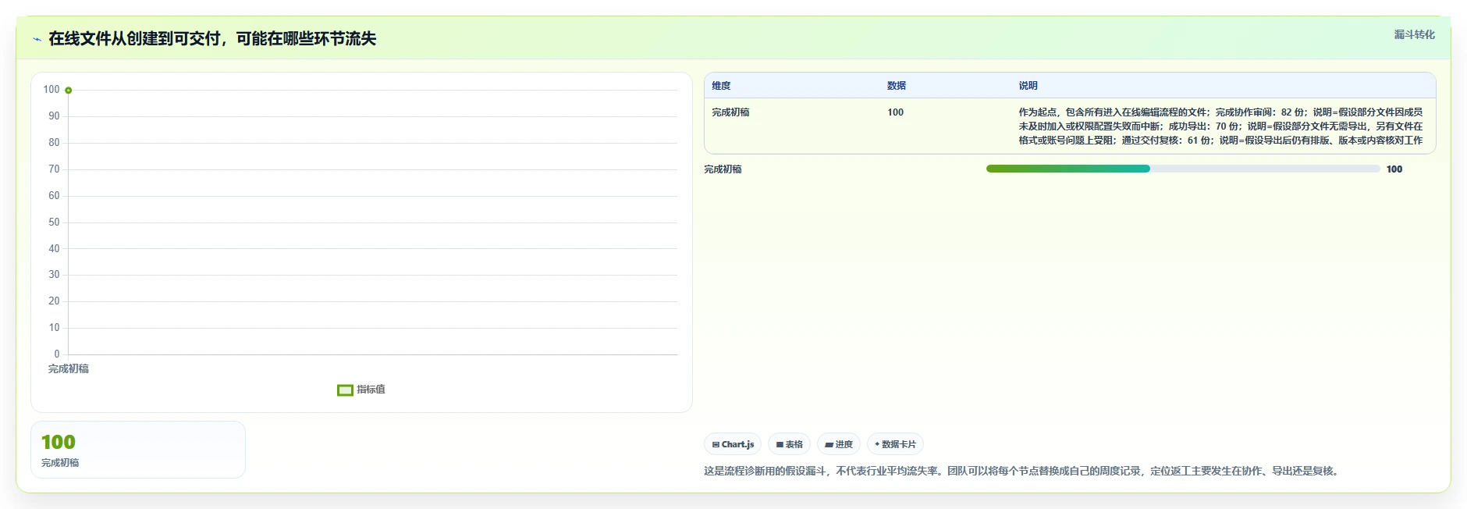The width and height of the screenshot is (1467, 509).
Task: Select the data point at 100 on the chart
Action: click(x=69, y=91)
